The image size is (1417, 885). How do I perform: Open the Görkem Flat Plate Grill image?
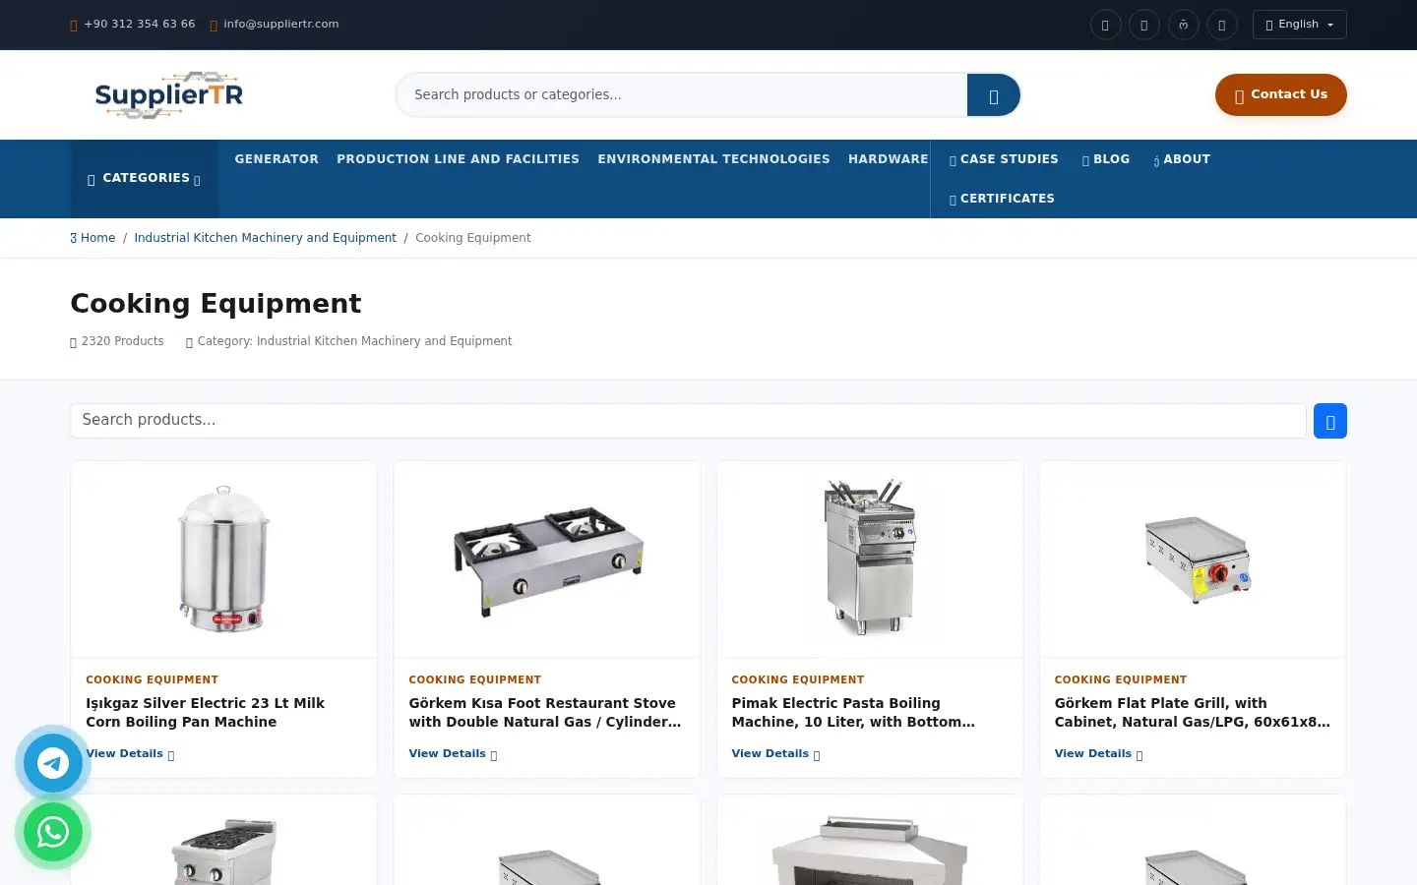(1193, 560)
